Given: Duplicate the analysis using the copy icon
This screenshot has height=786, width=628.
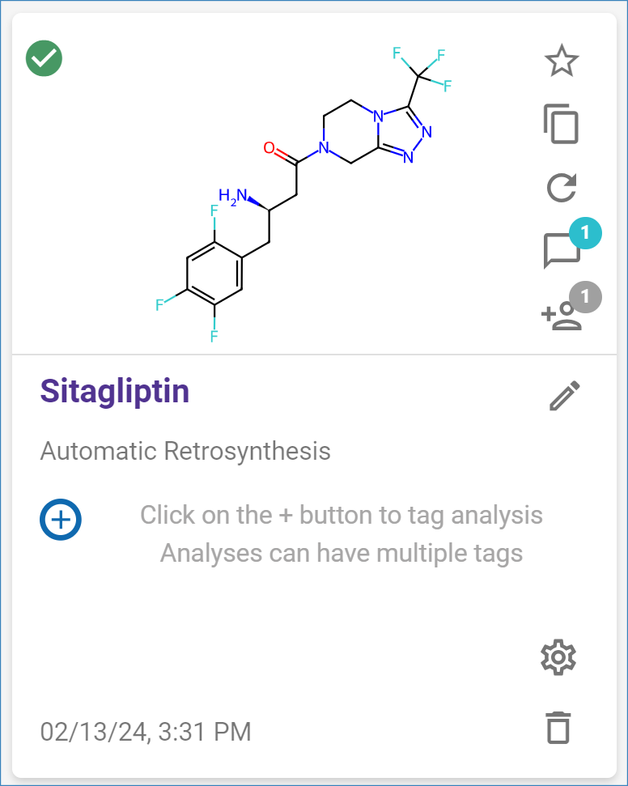Looking at the screenshot, I should 561,125.
